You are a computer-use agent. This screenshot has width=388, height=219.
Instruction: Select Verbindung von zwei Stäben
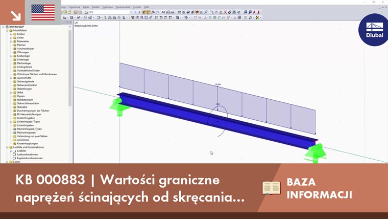point(32,136)
